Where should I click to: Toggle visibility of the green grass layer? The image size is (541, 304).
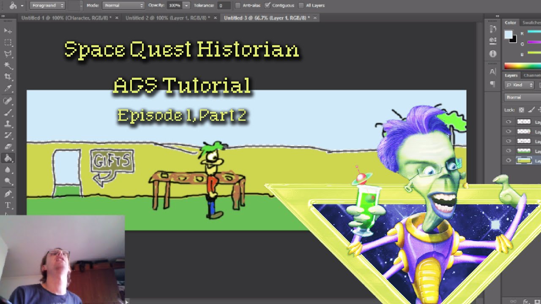coord(508,151)
